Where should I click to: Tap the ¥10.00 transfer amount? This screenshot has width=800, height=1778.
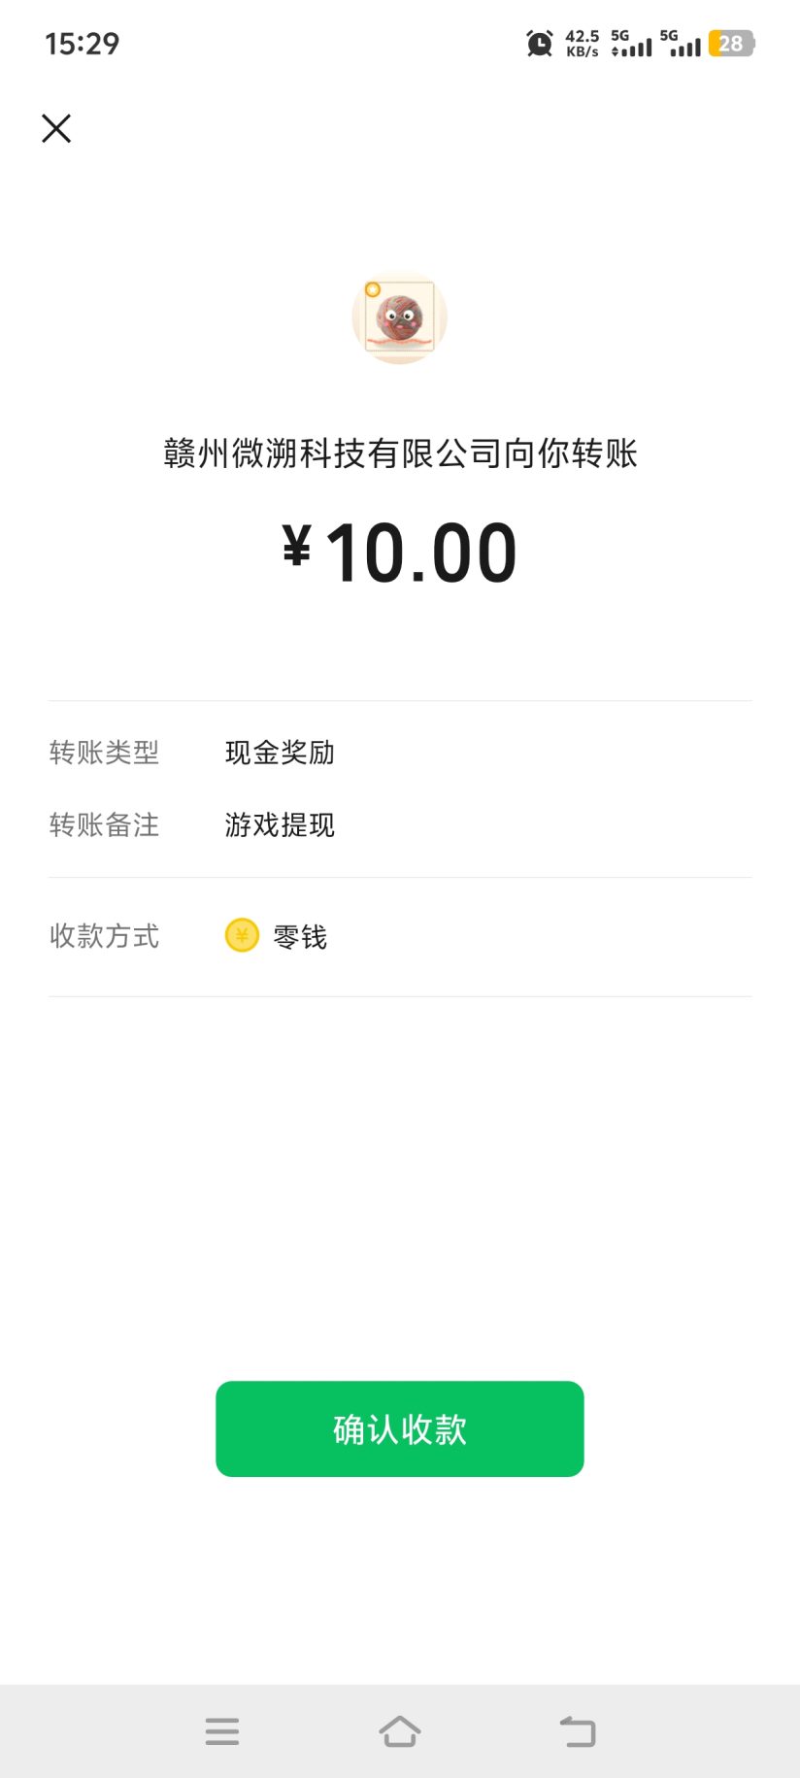400,553
